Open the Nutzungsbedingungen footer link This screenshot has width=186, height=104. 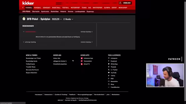coord(85,94)
